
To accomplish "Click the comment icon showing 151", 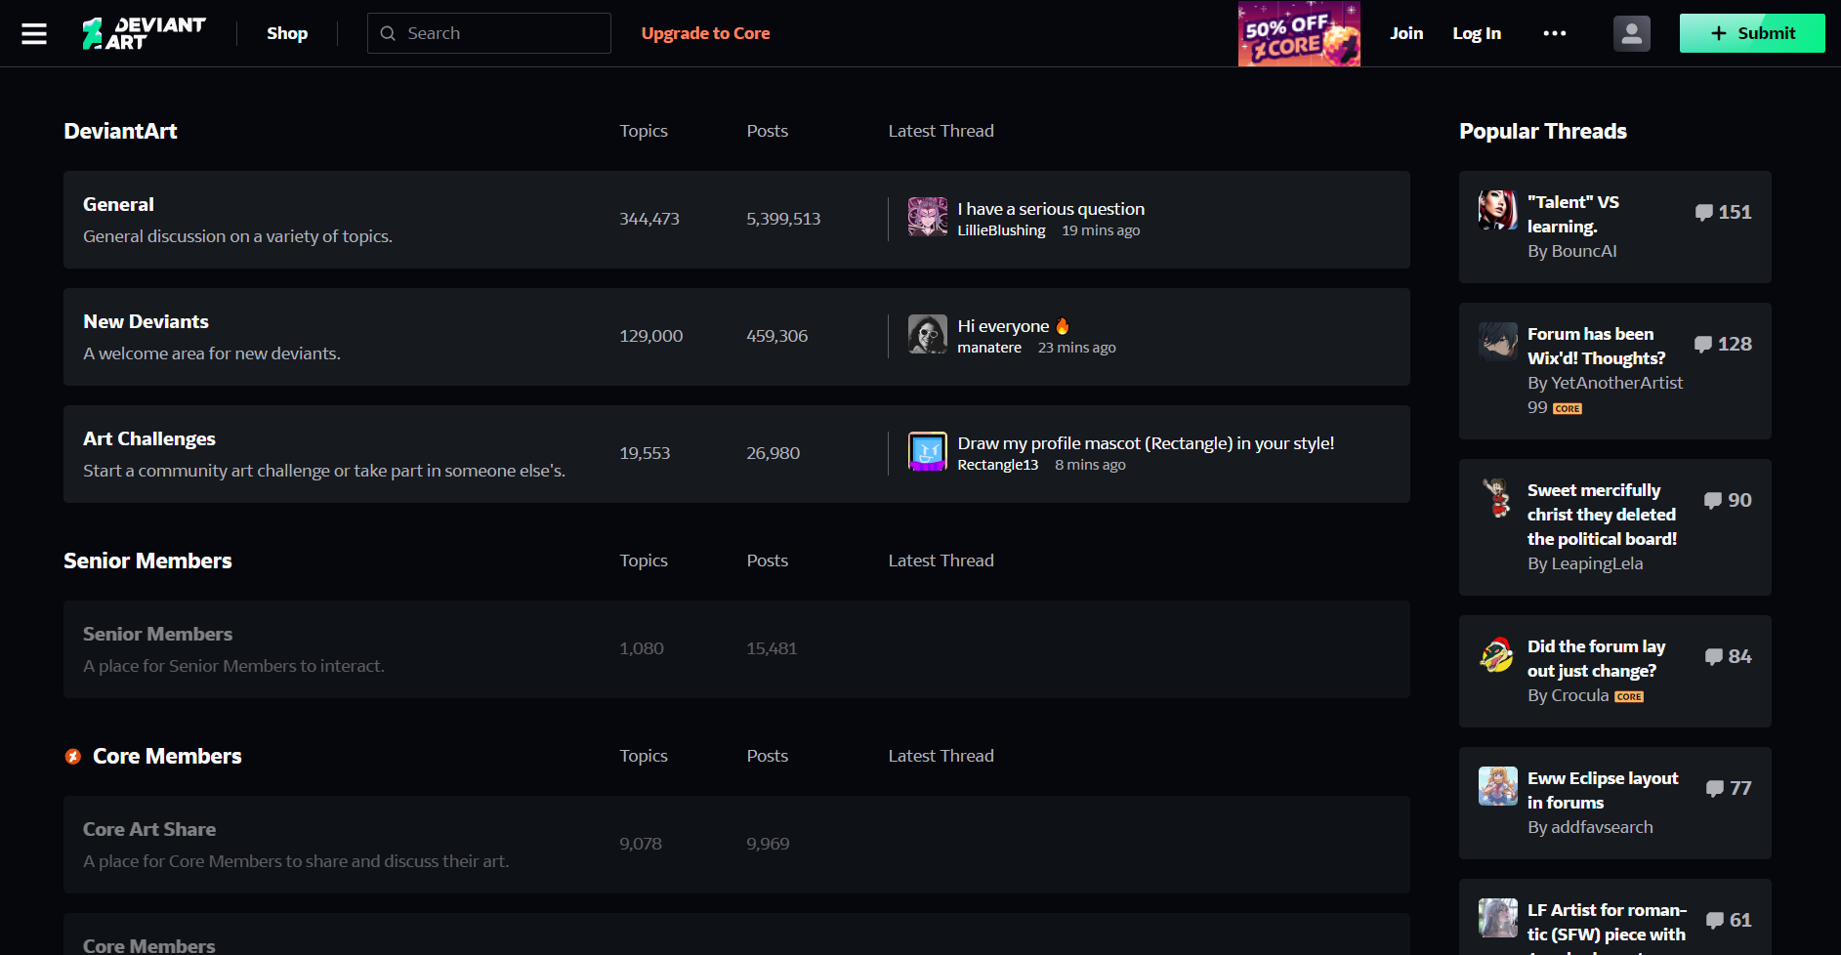I will coord(1704,213).
